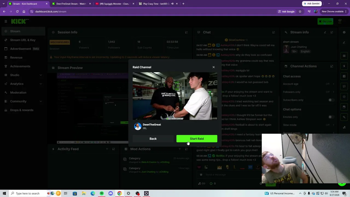This screenshot has height=197, width=350.
Task: Open Slow mode chat option
Action: coord(309,125)
